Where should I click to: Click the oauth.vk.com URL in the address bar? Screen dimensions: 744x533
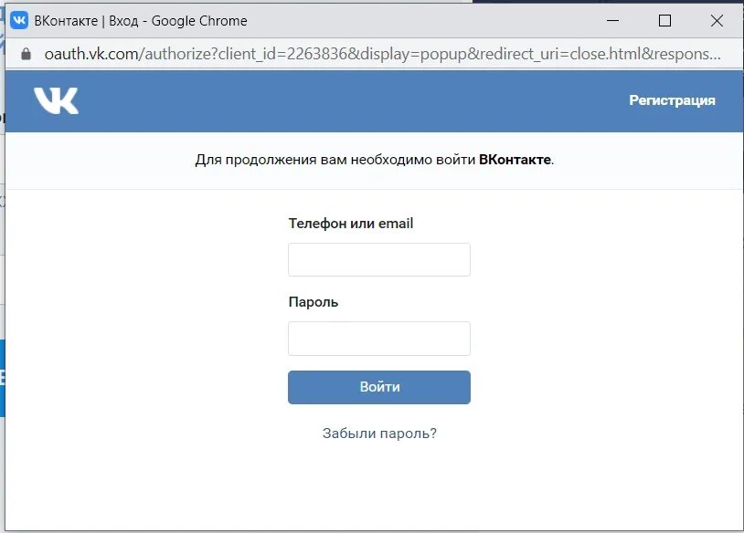[382, 54]
